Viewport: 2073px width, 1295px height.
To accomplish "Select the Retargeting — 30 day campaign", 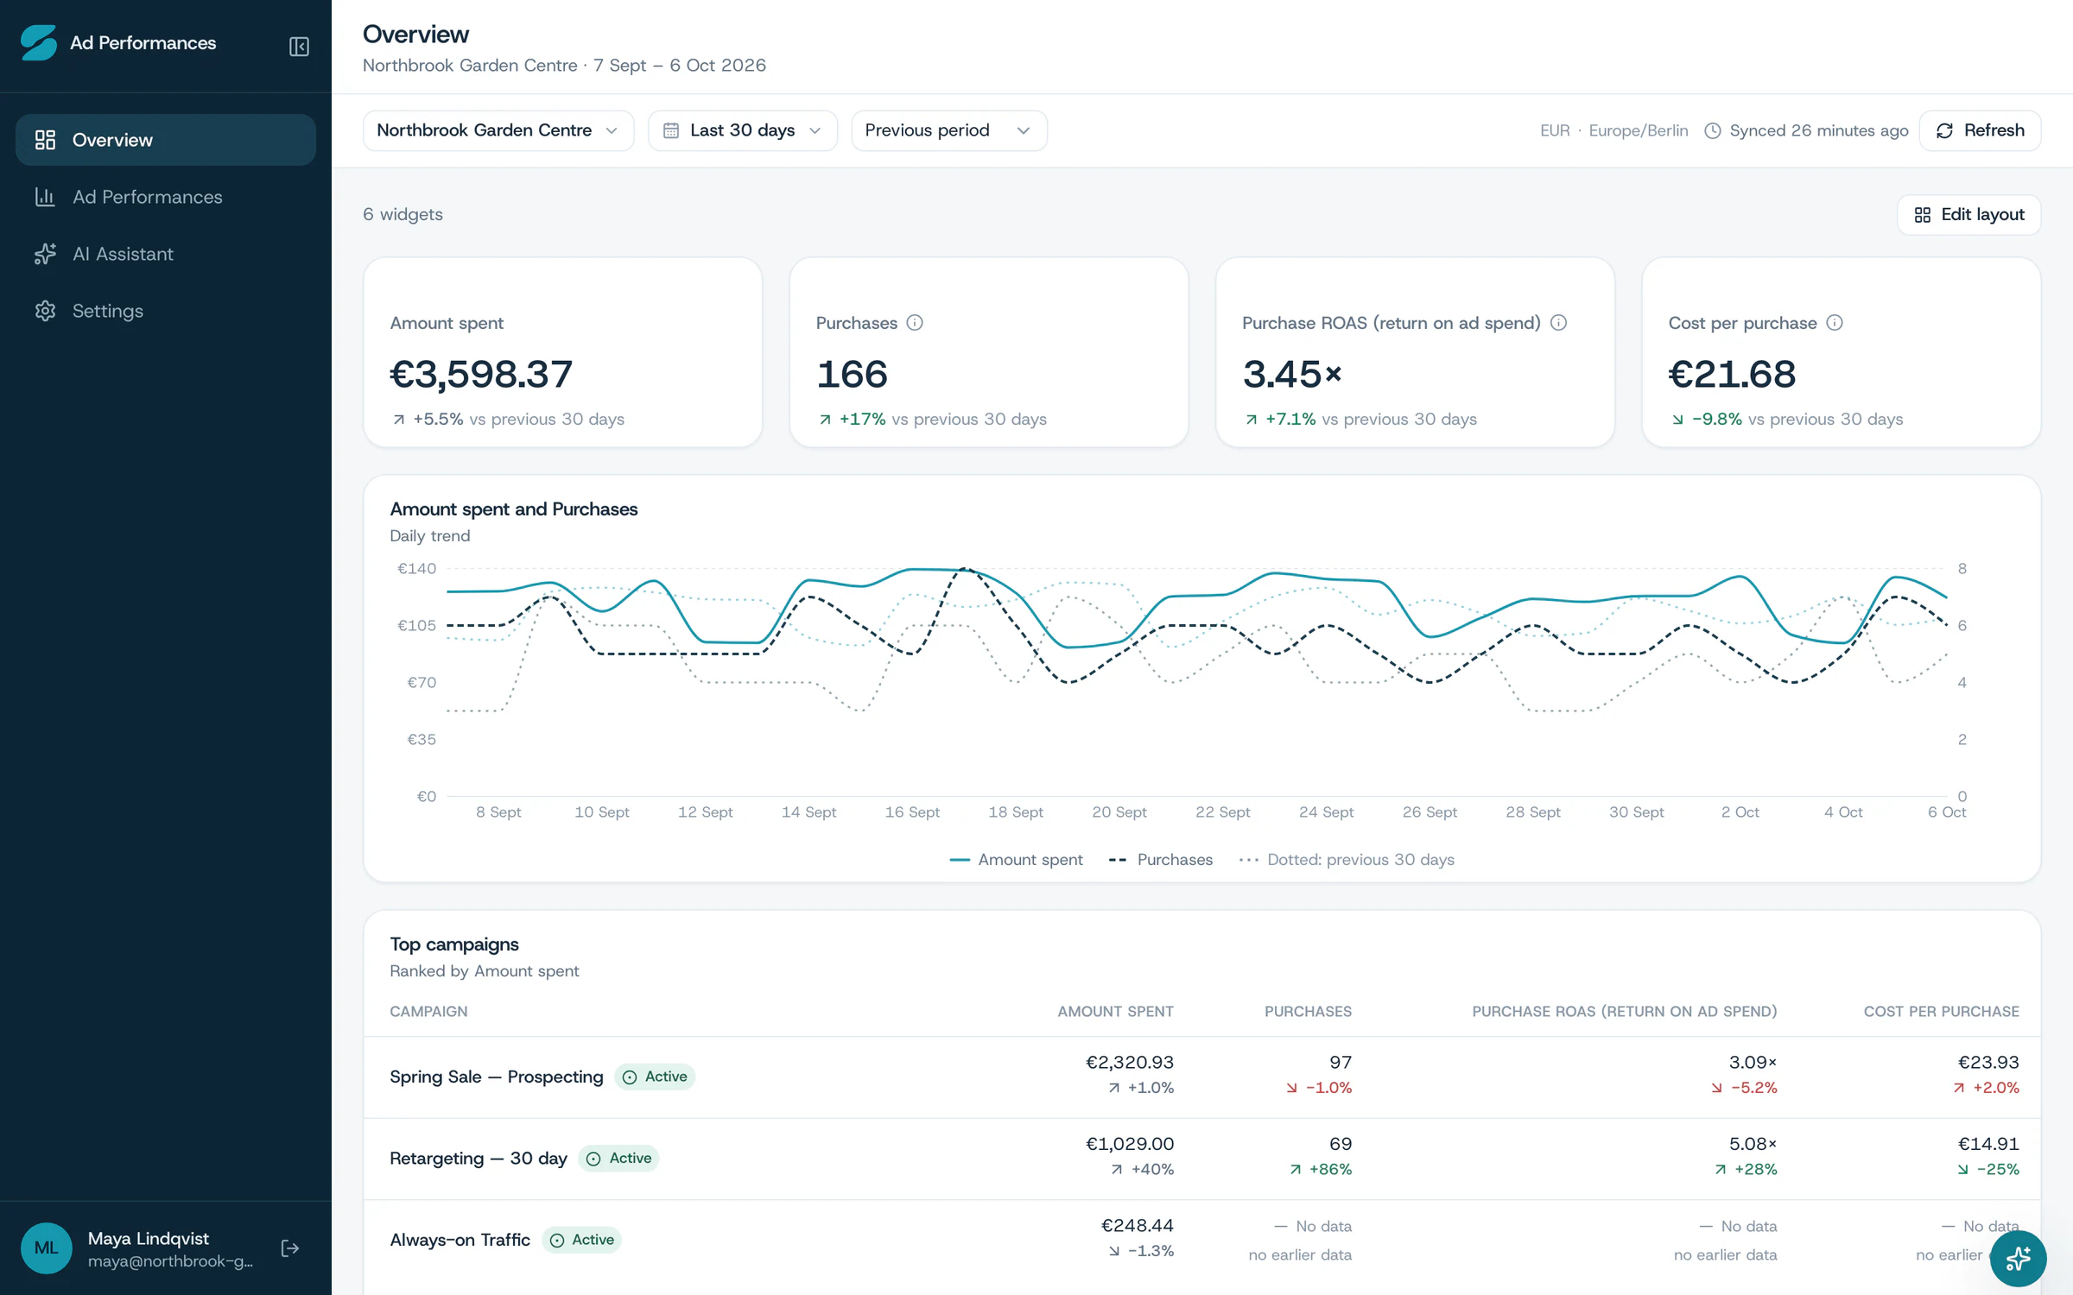I will pyautogui.click(x=479, y=1159).
